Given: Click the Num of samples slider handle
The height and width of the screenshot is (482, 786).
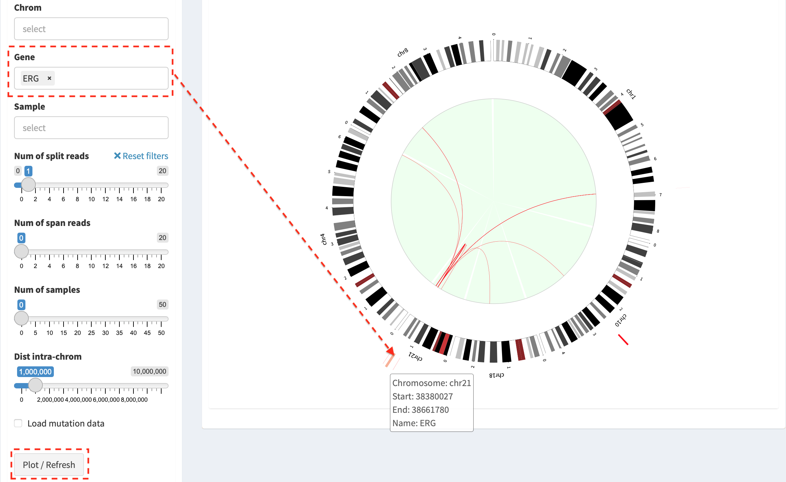Looking at the screenshot, I should point(21,318).
